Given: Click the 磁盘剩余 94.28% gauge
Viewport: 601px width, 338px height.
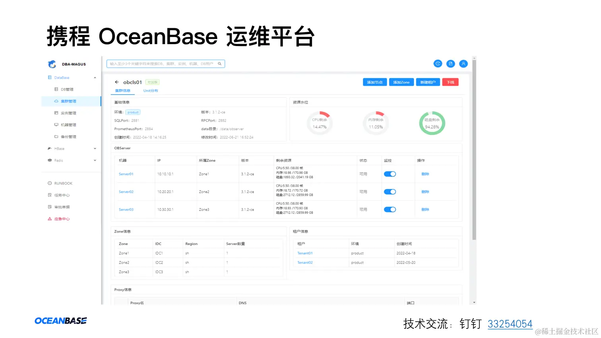Looking at the screenshot, I should tap(432, 123).
